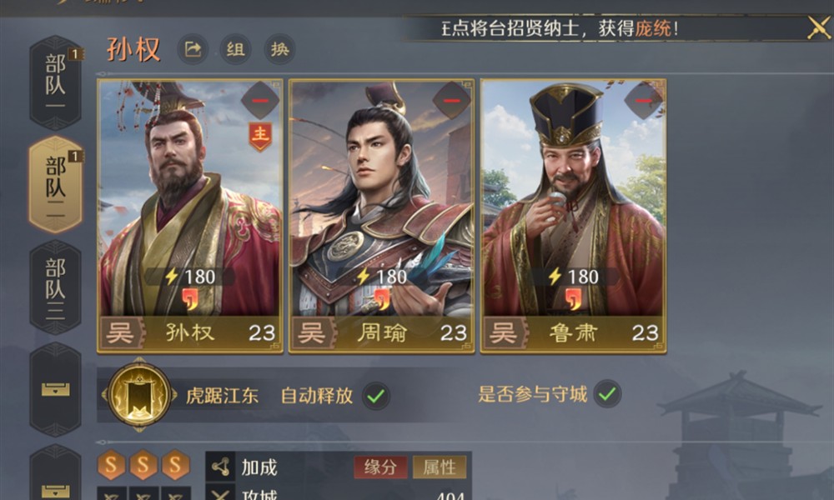834x500 pixels.
Task: Click the share arrow icon beside 孙权
Action: coord(193,49)
